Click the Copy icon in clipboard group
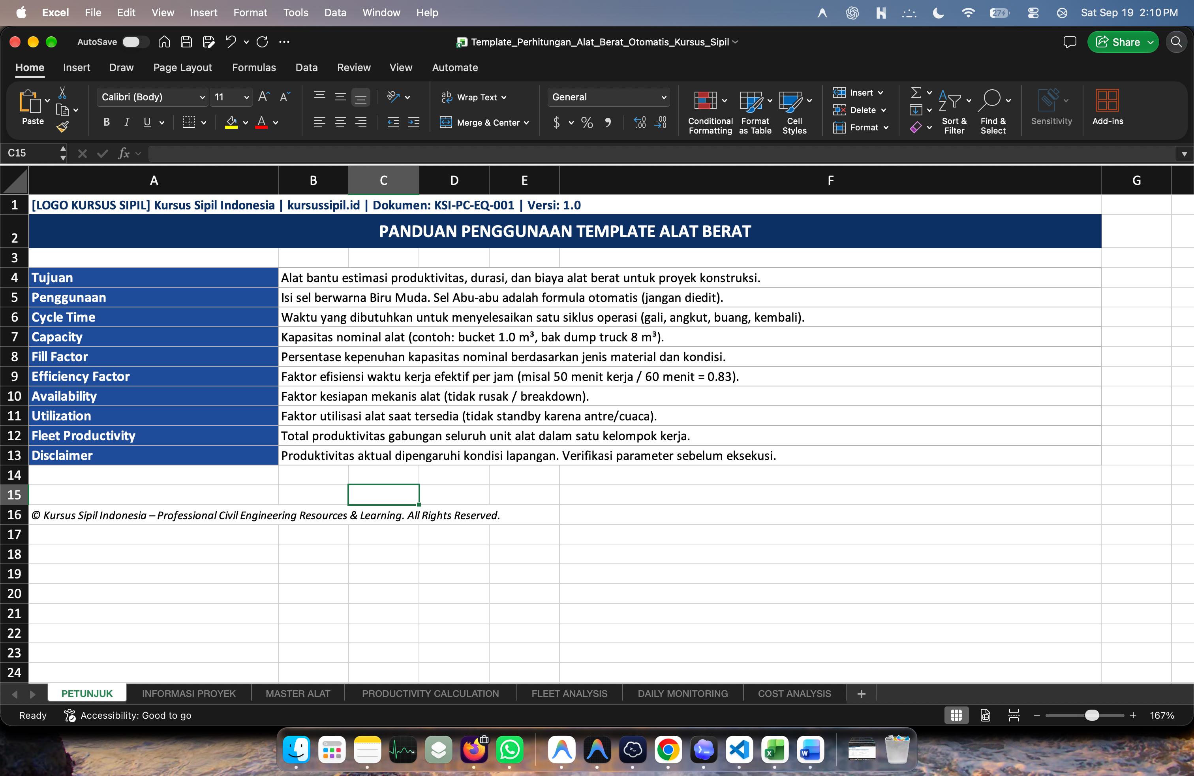This screenshot has width=1194, height=776. click(x=62, y=110)
